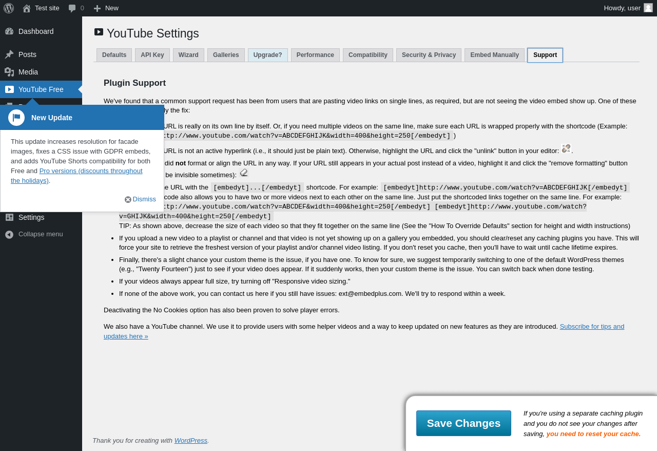The height and width of the screenshot is (451, 657).
Task: Click the New Update flag icon
Action: [16, 118]
